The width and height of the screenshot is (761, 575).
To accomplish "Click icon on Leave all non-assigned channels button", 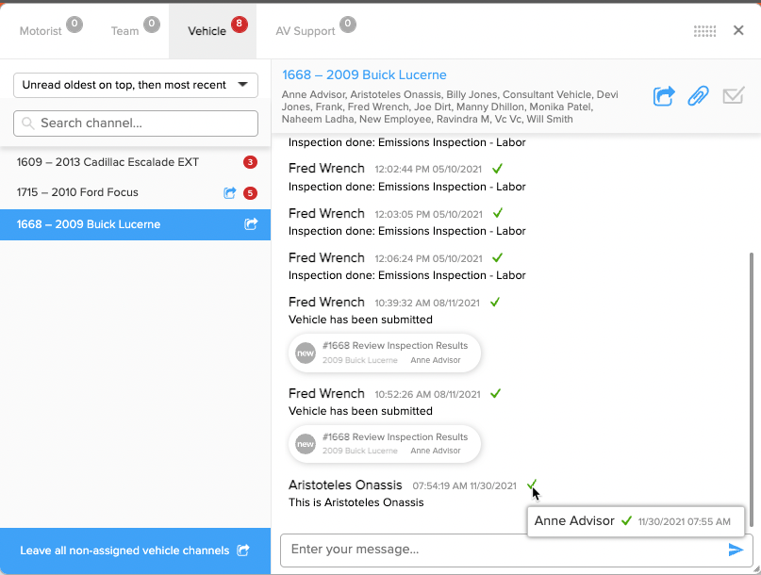I will pyautogui.click(x=243, y=550).
